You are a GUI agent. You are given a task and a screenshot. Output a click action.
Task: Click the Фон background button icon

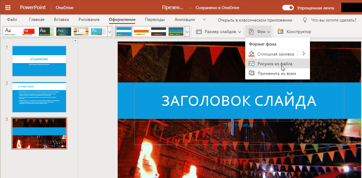251,32
